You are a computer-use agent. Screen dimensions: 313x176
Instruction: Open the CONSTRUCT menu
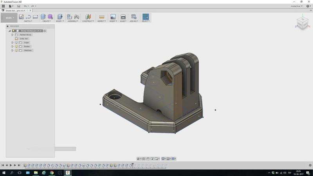[x=88, y=21]
